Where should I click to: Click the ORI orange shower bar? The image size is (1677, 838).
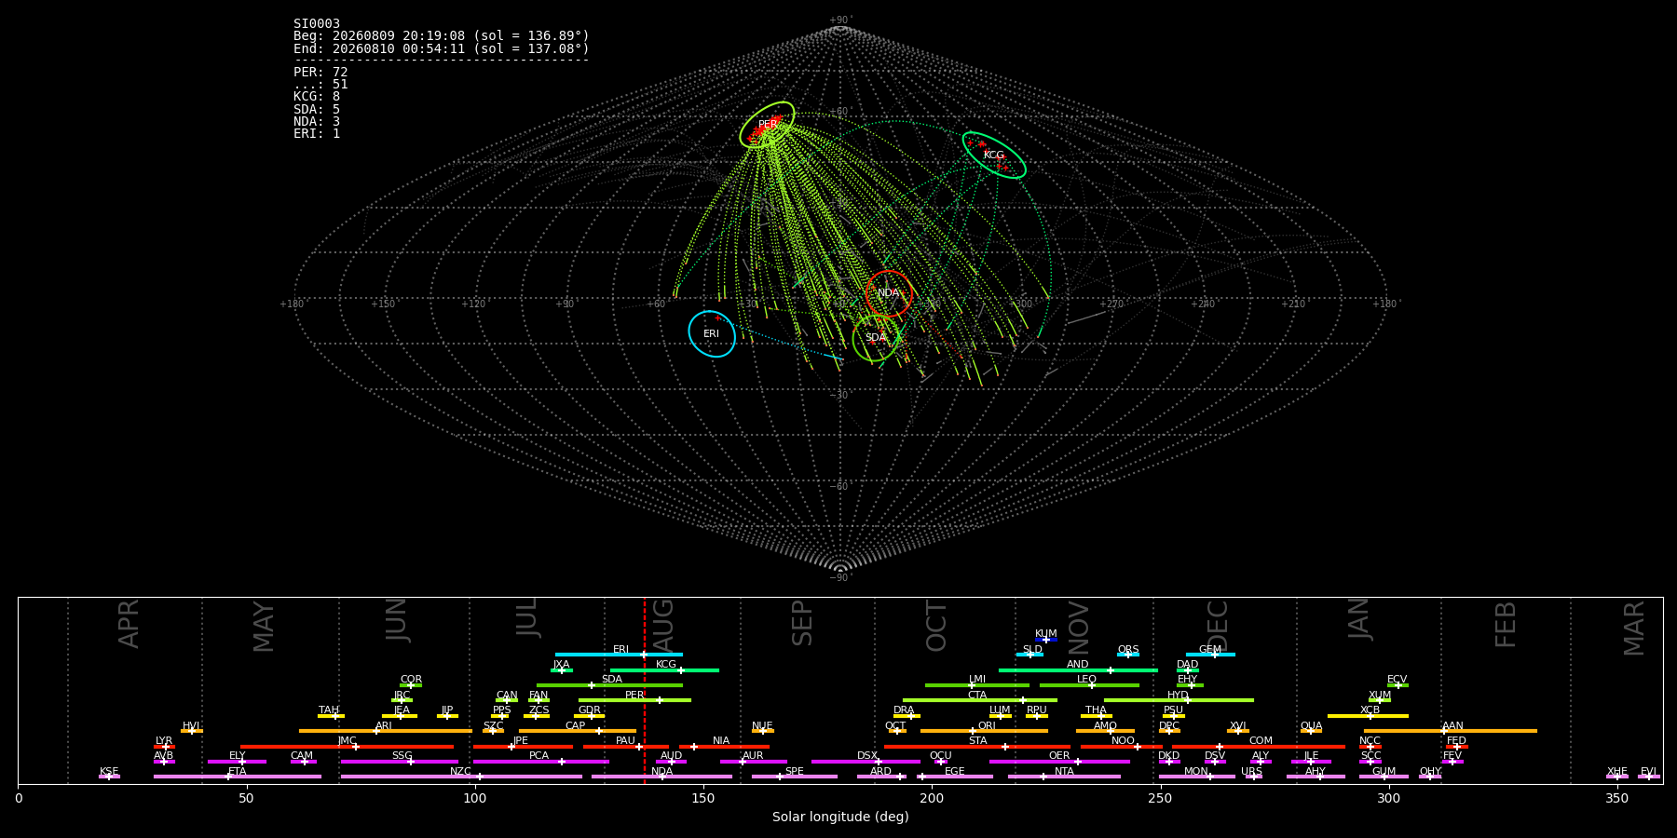pos(984,731)
